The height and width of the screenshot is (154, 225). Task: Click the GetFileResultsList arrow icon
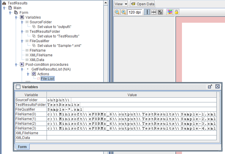(x=28, y=69)
